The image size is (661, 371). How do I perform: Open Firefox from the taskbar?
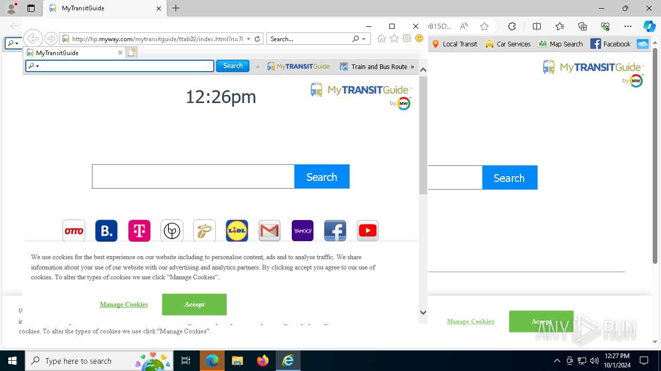point(262,361)
